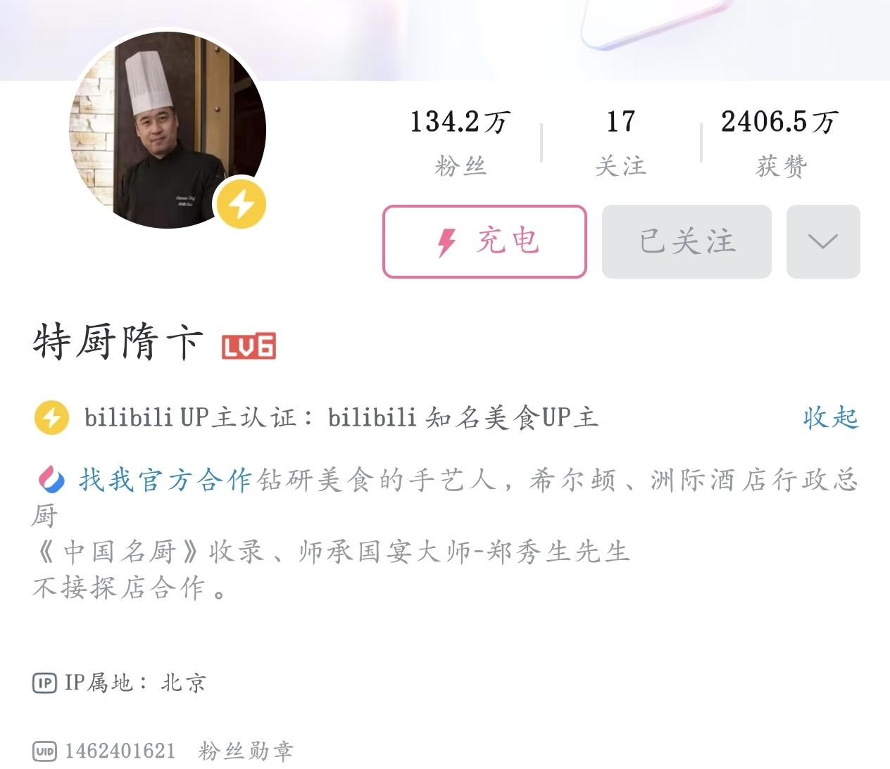
Task: Tap the yellow lightning verification badge on avatar
Action: click(x=241, y=205)
